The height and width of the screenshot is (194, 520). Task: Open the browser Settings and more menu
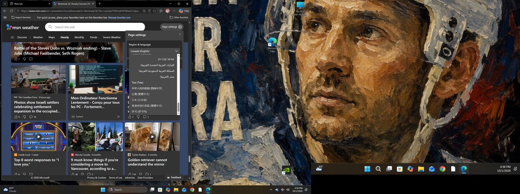pyautogui.click(x=174, y=11)
